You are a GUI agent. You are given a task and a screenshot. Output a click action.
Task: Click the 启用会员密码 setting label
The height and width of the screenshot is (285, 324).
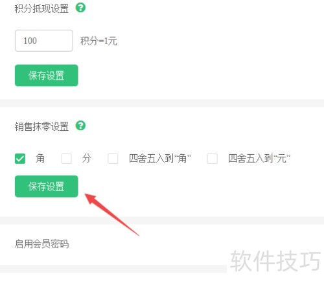pos(41,244)
